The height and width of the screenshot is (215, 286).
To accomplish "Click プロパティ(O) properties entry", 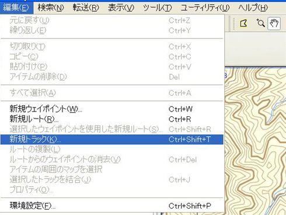I will coord(112,190).
